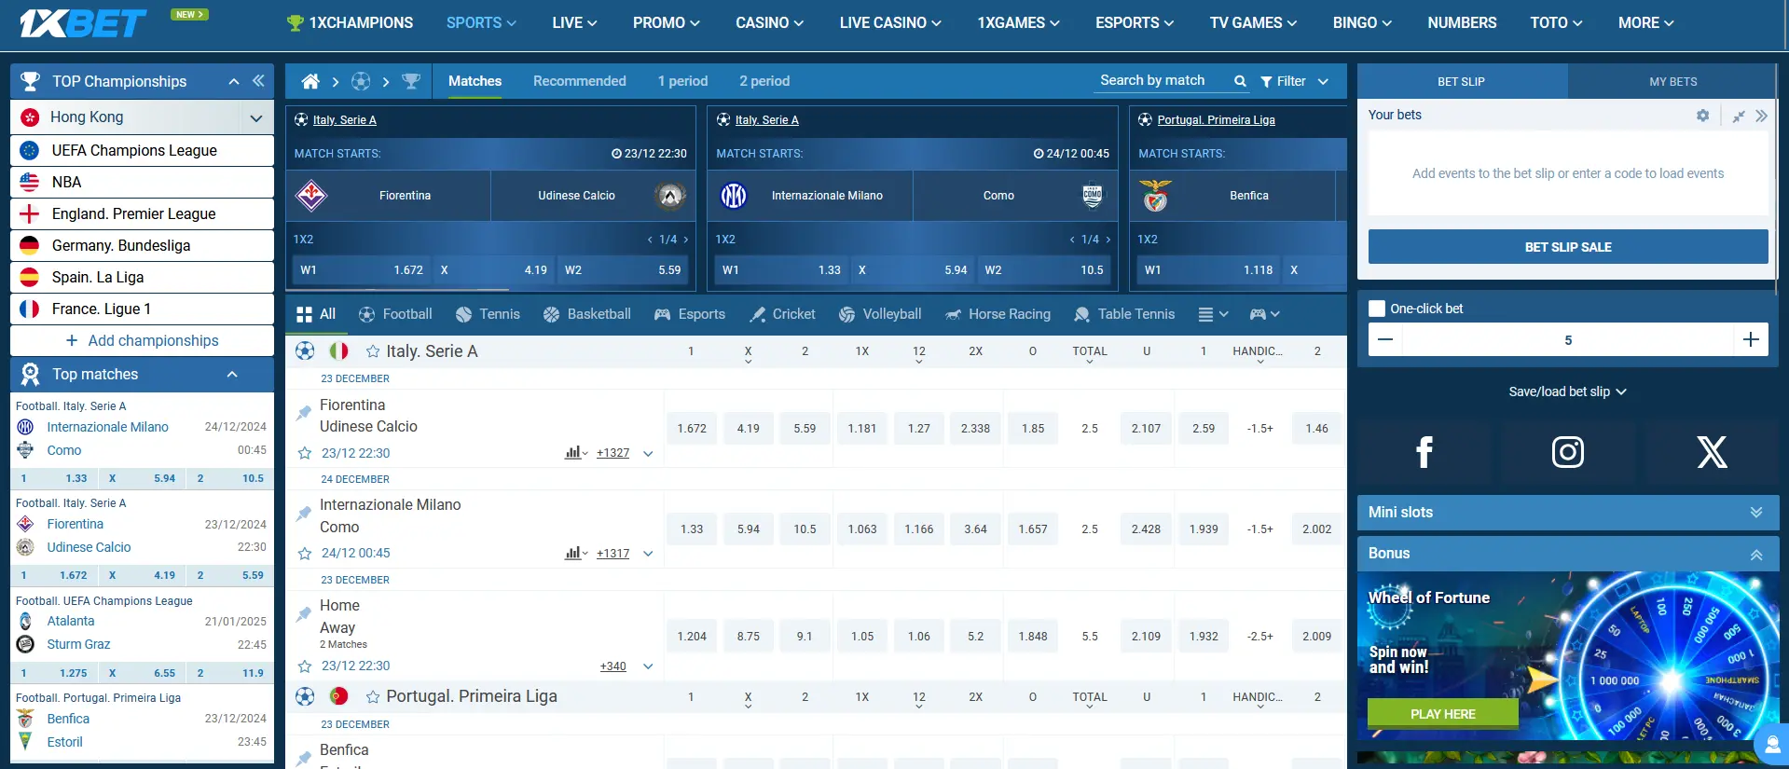Open the X social link
Screen dimensions: 1789x769
[1712, 452]
